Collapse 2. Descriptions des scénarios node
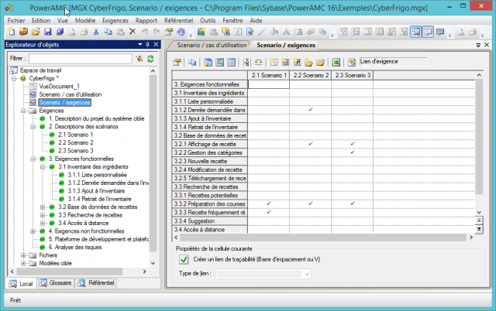The width and height of the screenshot is (496, 311). click(x=33, y=127)
